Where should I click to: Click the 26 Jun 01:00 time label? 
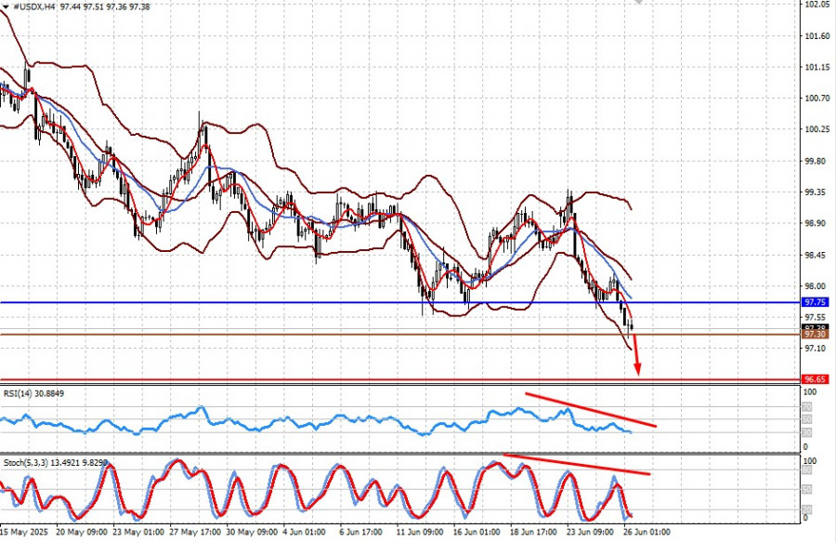(x=647, y=532)
